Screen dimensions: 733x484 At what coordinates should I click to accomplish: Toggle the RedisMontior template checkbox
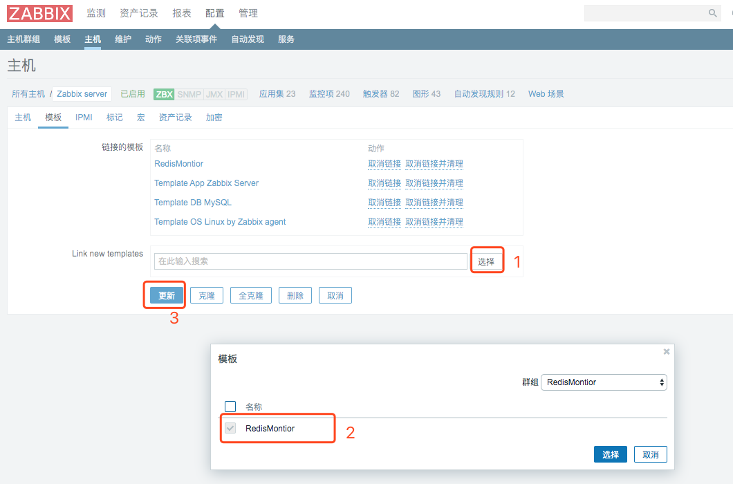pyautogui.click(x=230, y=428)
